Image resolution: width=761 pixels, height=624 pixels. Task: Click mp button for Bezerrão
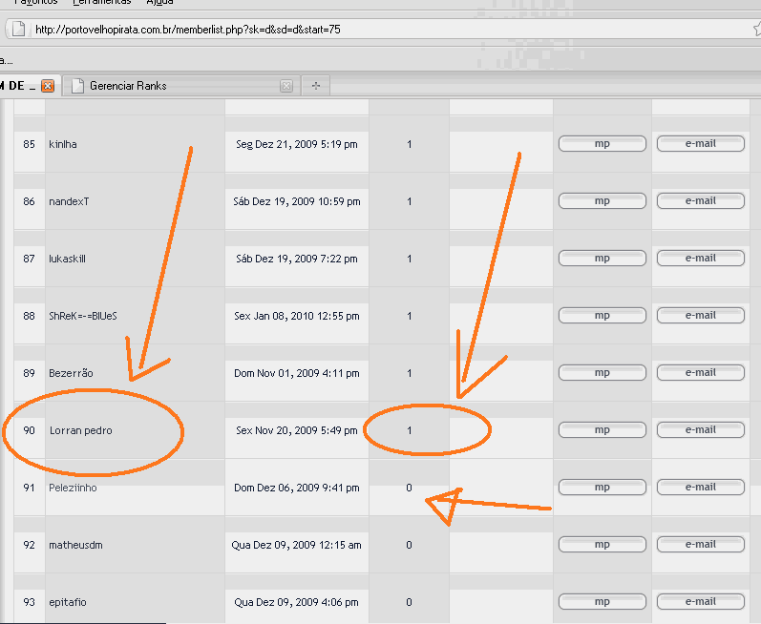coord(602,373)
